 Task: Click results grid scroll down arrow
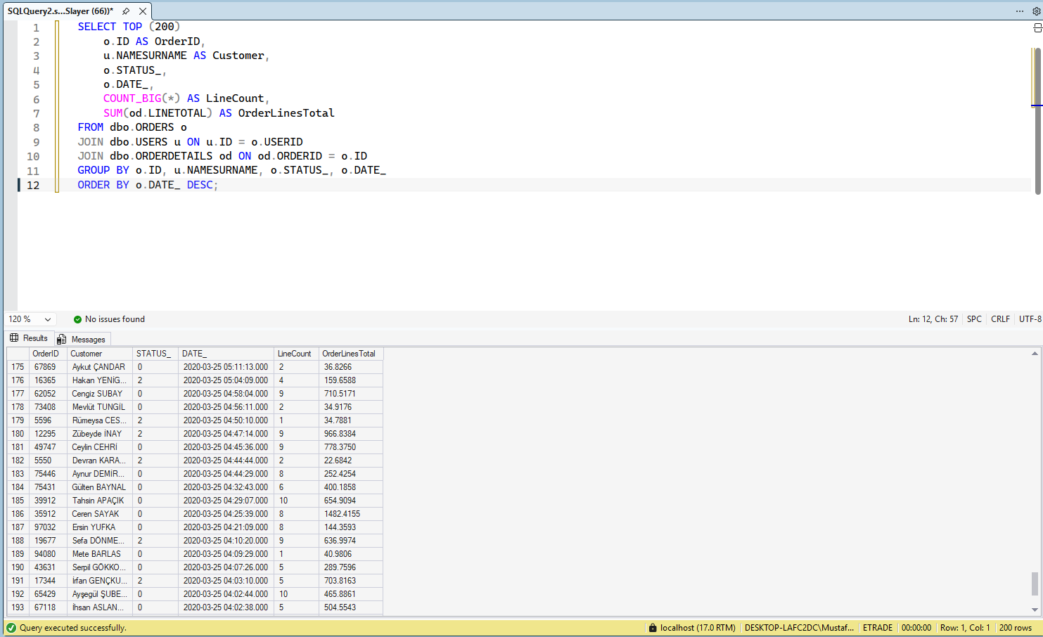tap(1035, 610)
